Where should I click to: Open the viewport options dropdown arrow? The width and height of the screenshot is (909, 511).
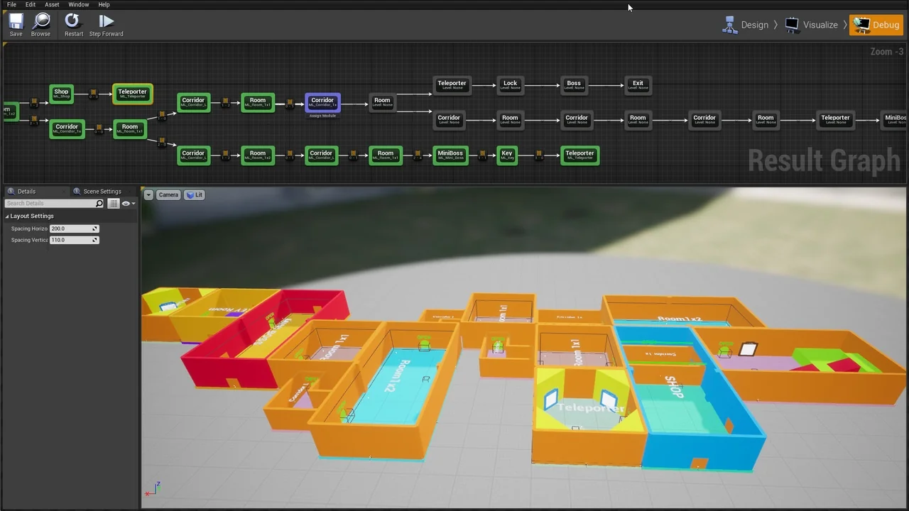[148, 194]
